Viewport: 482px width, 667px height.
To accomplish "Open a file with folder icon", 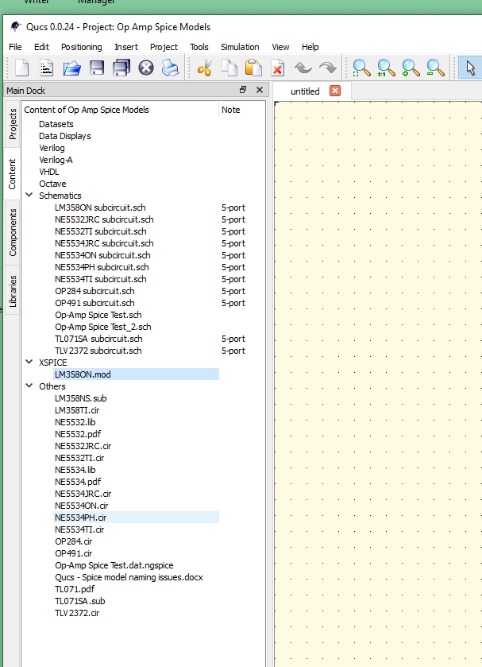I will coord(71,68).
